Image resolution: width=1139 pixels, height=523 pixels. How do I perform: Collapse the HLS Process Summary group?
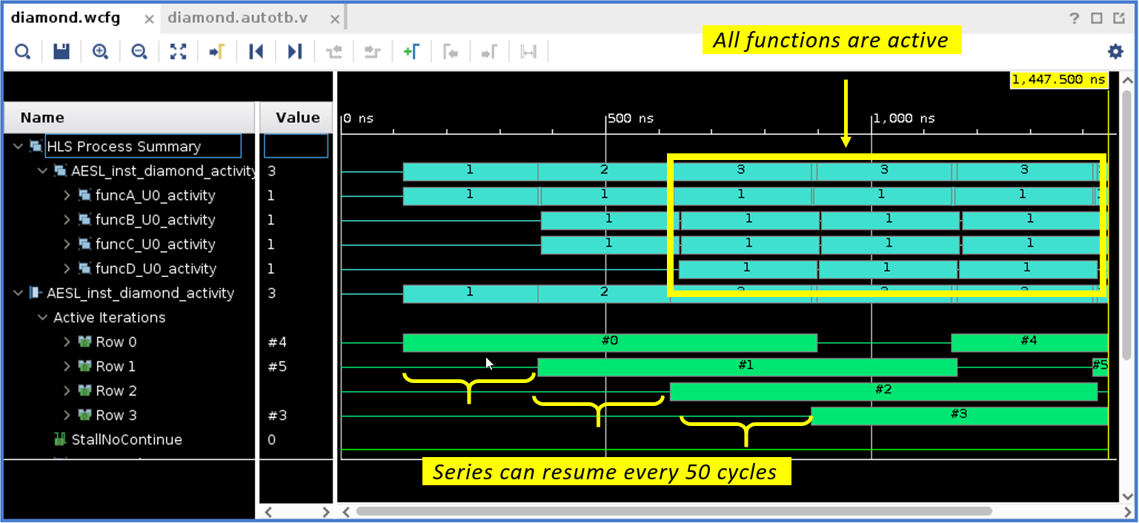click(x=19, y=147)
